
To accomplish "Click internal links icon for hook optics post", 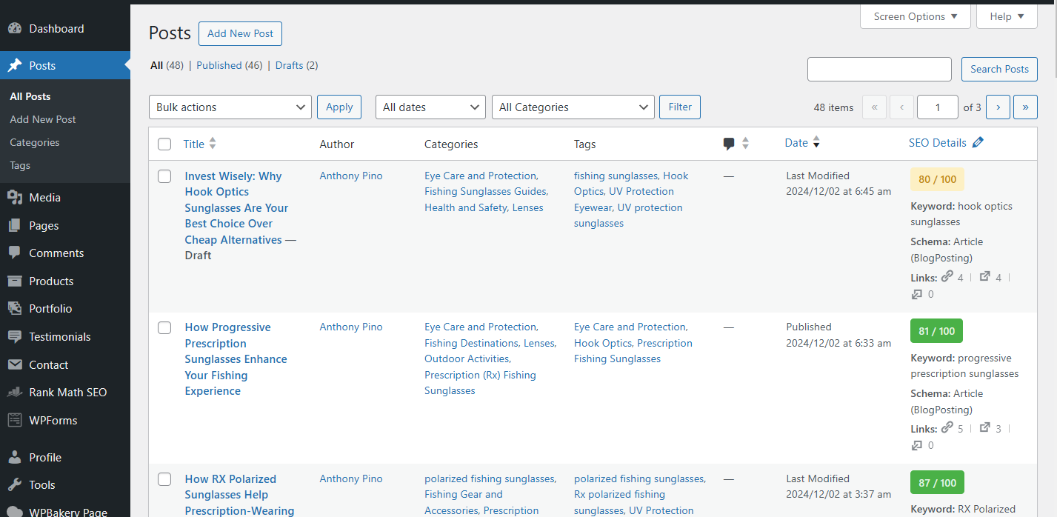I will [x=947, y=277].
